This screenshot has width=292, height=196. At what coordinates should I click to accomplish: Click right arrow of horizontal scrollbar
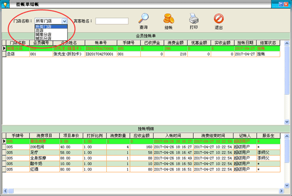coord(281,191)
